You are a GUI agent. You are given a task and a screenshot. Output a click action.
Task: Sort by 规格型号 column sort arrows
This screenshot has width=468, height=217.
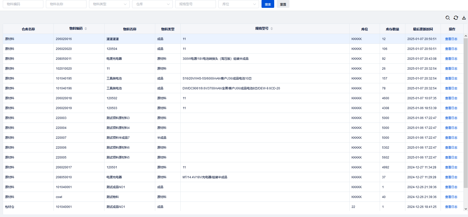point(272,29)
